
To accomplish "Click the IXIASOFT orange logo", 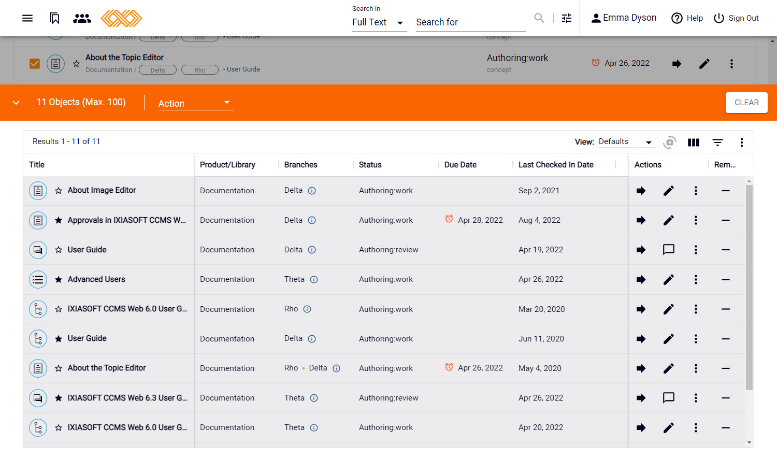I will coord(121,18).
